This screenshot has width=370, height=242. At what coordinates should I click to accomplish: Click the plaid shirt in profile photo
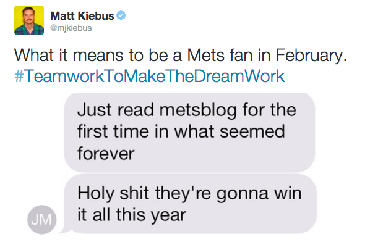29,30
